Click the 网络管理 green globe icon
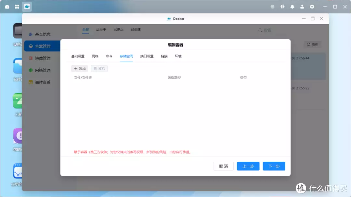The height and width of the screenshot is (197, 351). pos(31,70)
